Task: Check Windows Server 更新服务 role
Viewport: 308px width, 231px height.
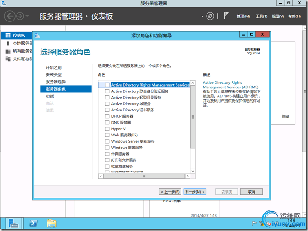Action: 107,141
